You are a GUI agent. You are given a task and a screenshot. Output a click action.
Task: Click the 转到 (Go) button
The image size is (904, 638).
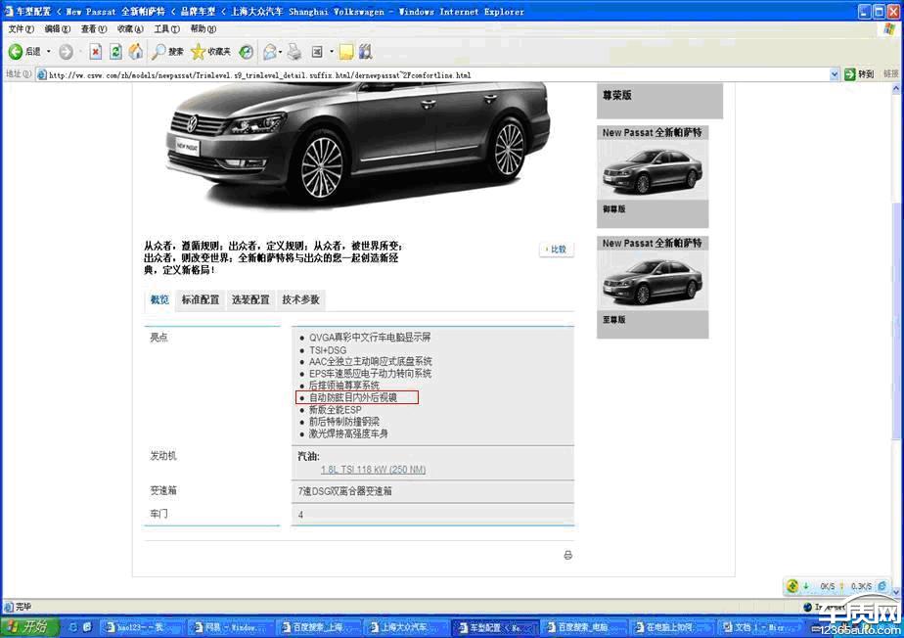859,74
